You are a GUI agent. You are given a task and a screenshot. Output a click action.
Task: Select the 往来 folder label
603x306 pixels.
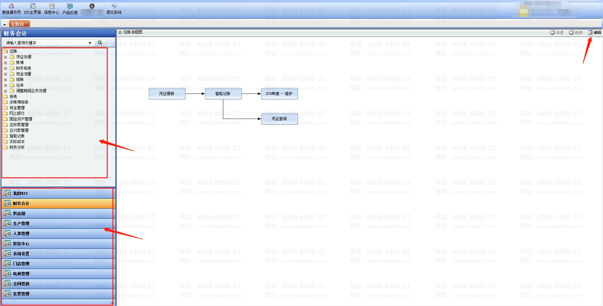20,85
